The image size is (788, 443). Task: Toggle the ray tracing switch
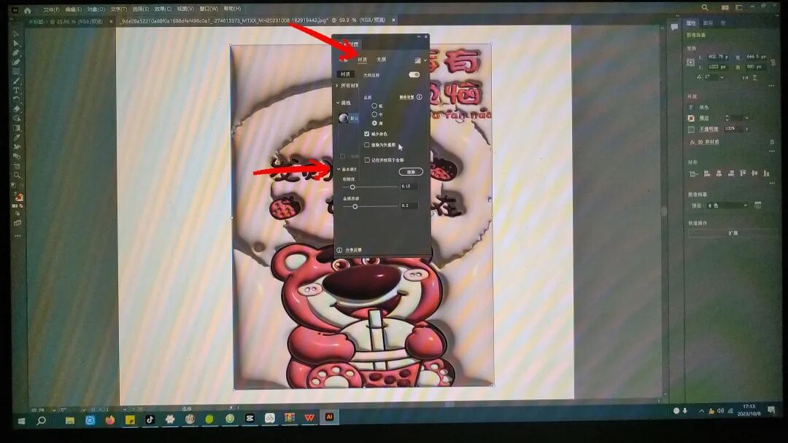pos(414,75)
